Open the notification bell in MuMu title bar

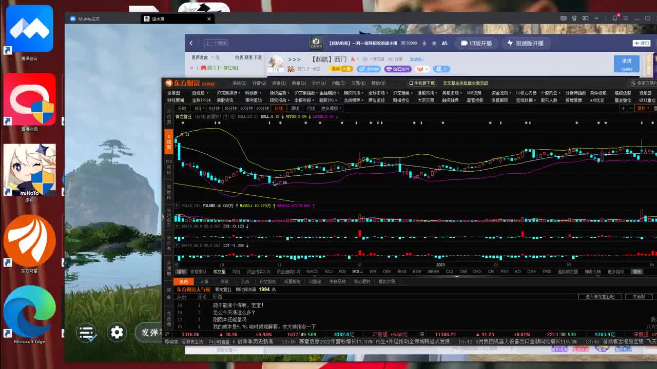coord(615,18)
